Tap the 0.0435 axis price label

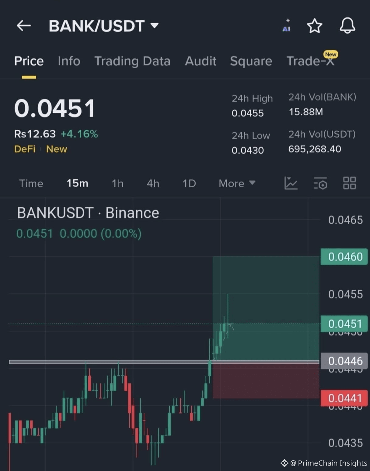point(345,443)
